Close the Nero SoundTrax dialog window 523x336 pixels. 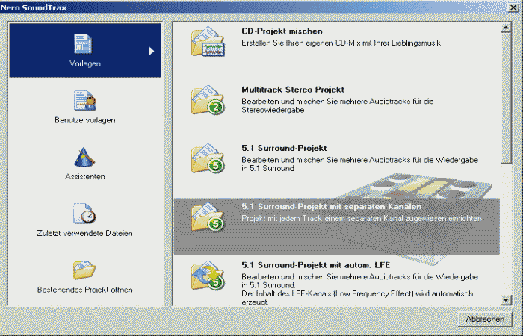pyautogui.click(x=514, y=6)
